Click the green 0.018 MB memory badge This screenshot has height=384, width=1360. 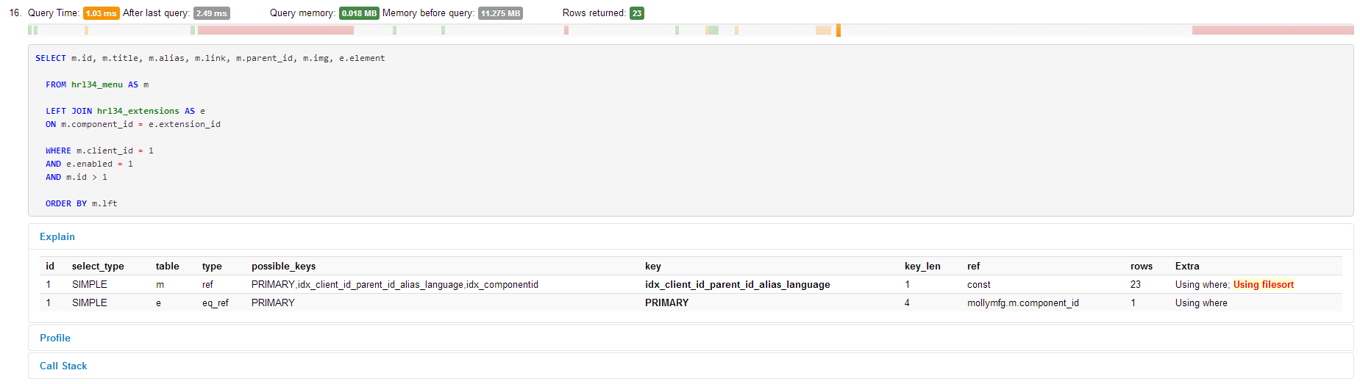click(359, 13)
